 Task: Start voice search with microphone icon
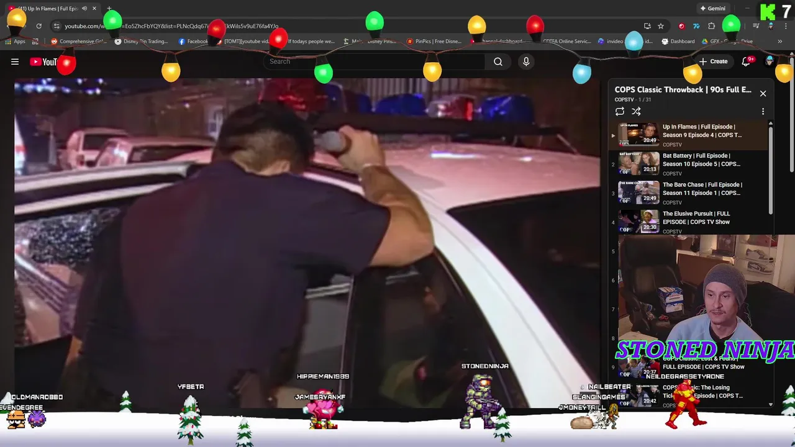526,61
